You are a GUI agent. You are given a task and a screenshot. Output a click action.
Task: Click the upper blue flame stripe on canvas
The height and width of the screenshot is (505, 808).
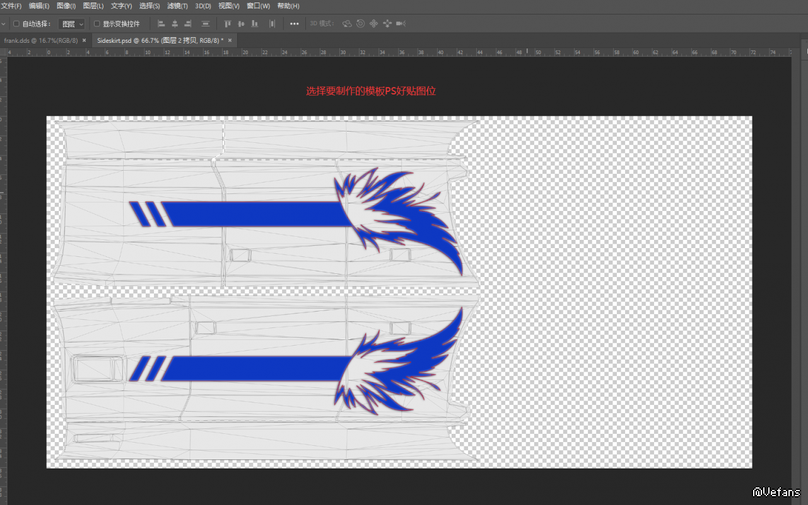[252, 214]
